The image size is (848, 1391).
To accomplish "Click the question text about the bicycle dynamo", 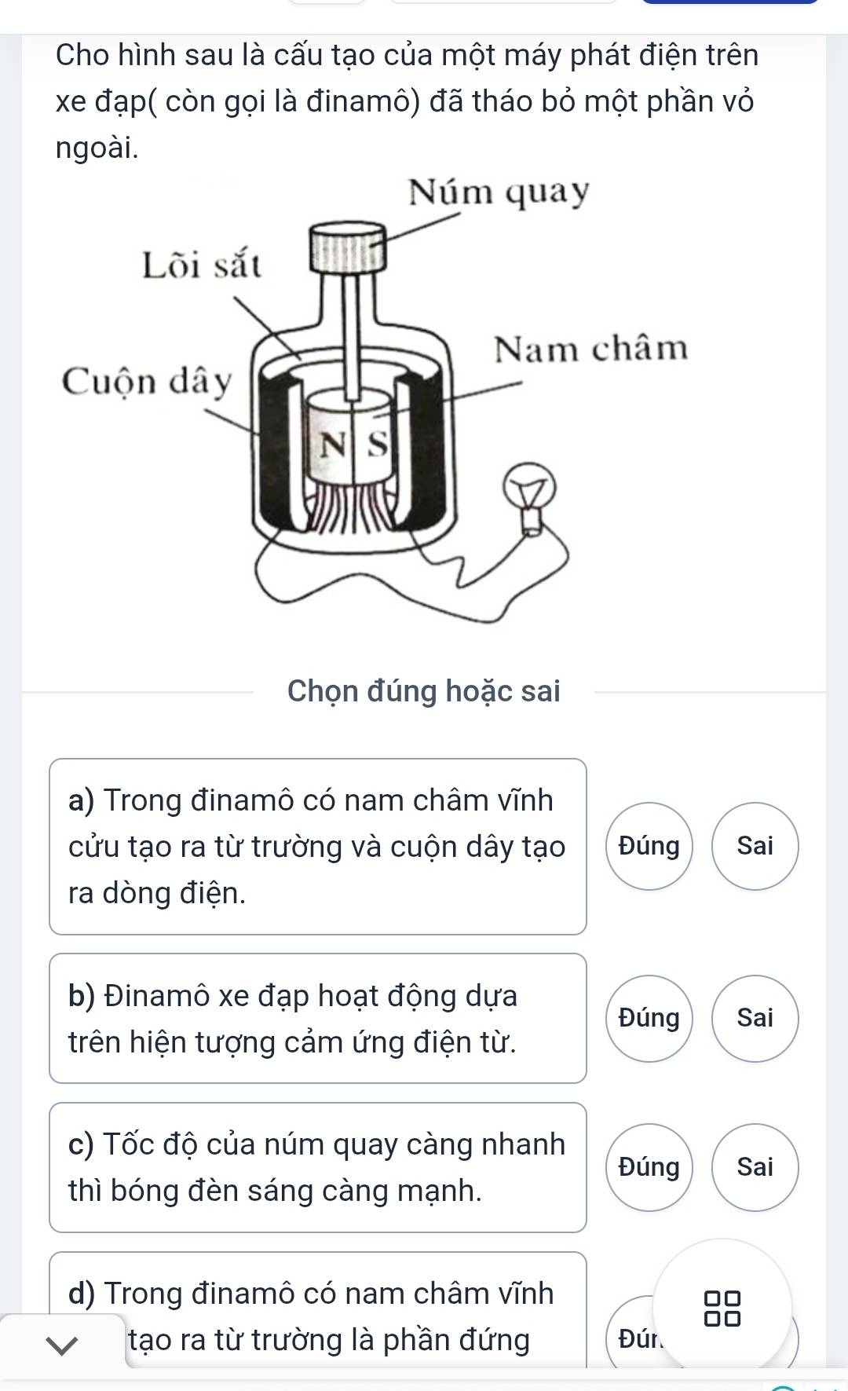I will pos(408,101).
